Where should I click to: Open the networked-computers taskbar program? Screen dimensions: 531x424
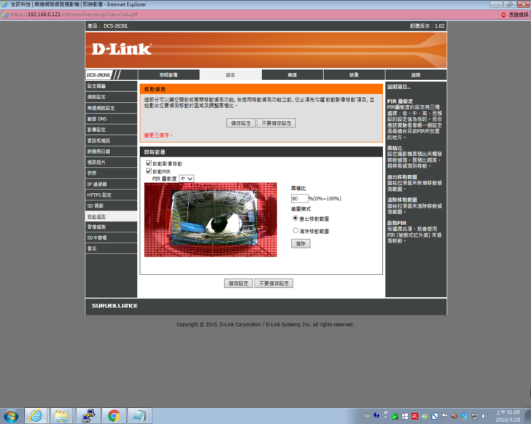(x=88, y=416)
